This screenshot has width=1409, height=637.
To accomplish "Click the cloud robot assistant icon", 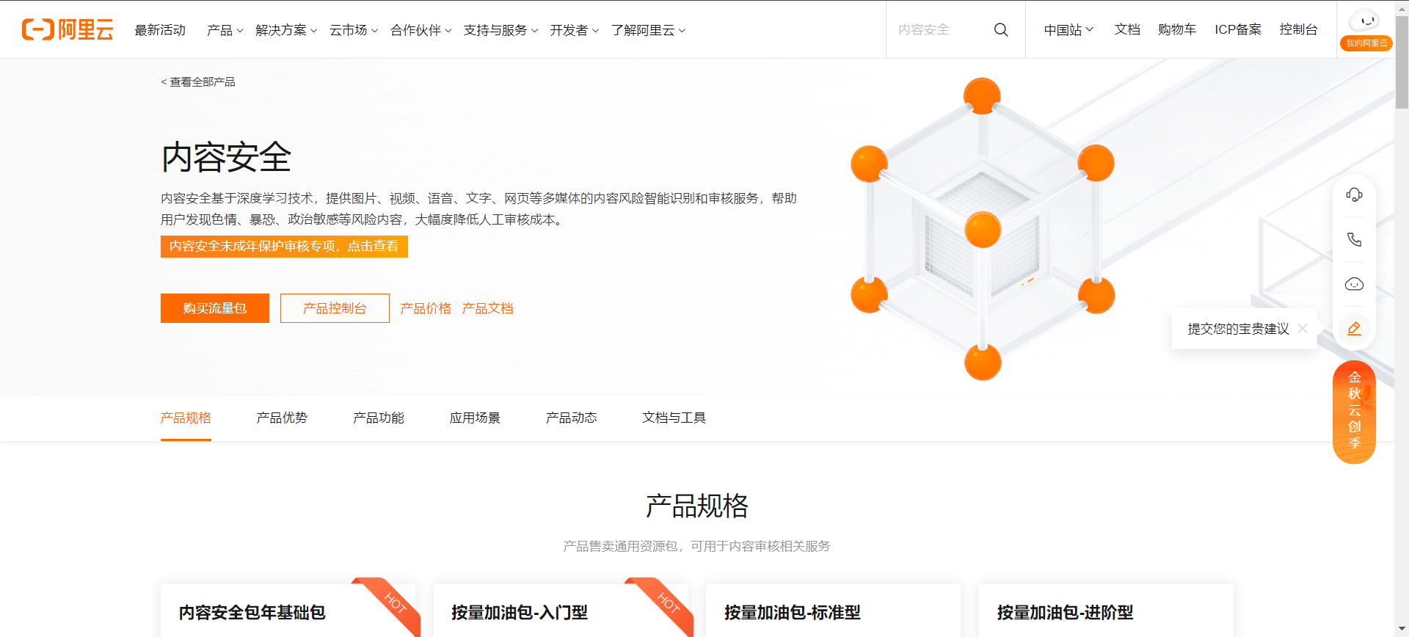I will click(x=1354, y=284).
